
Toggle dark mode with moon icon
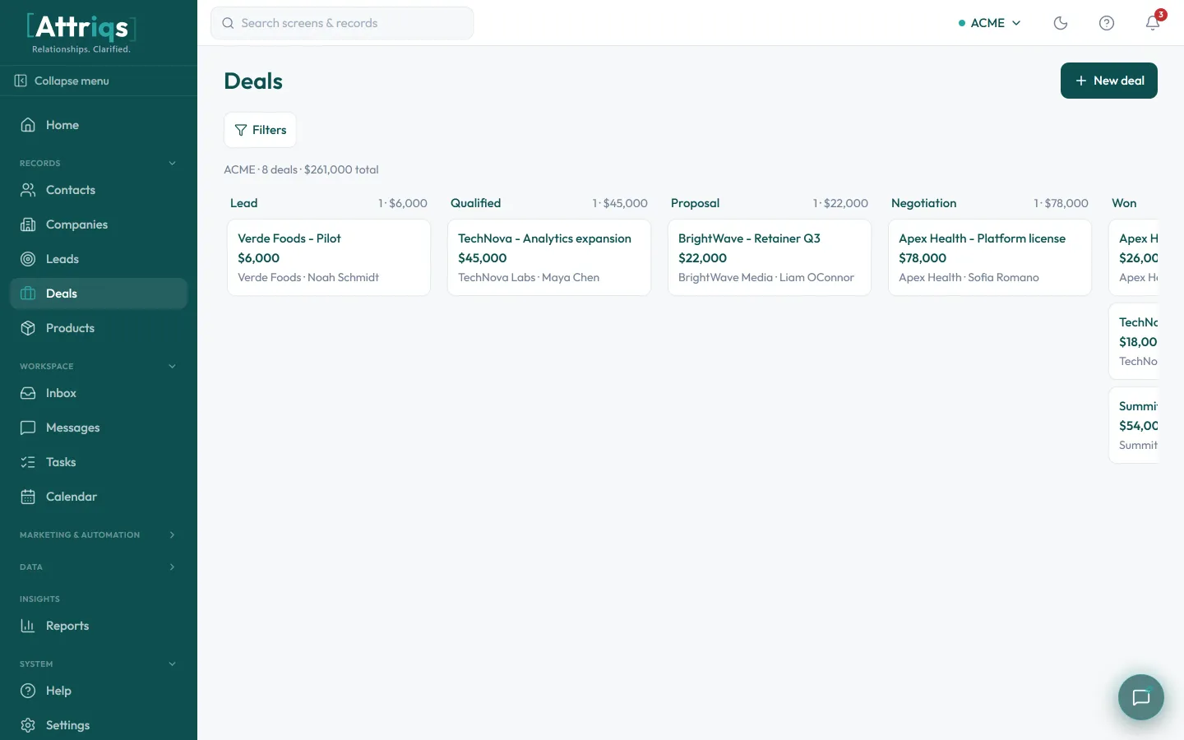pyautogui.click(x=1061, y=23)
